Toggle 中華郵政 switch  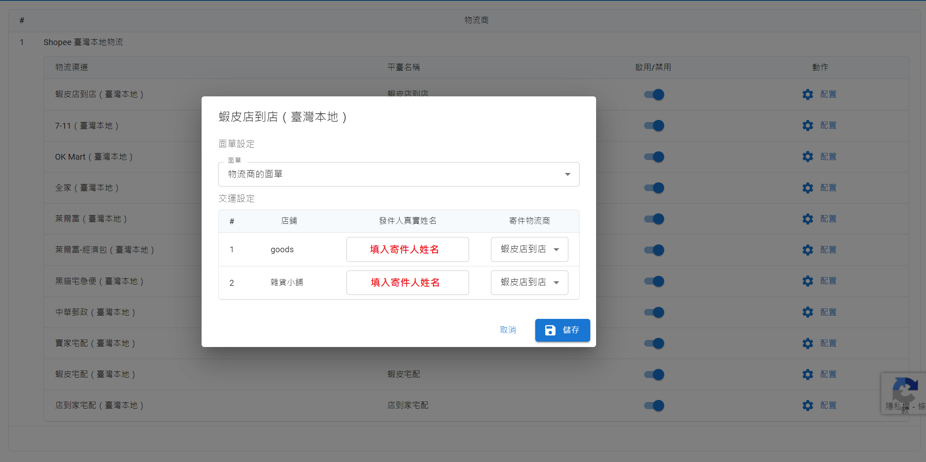[654, 312]
